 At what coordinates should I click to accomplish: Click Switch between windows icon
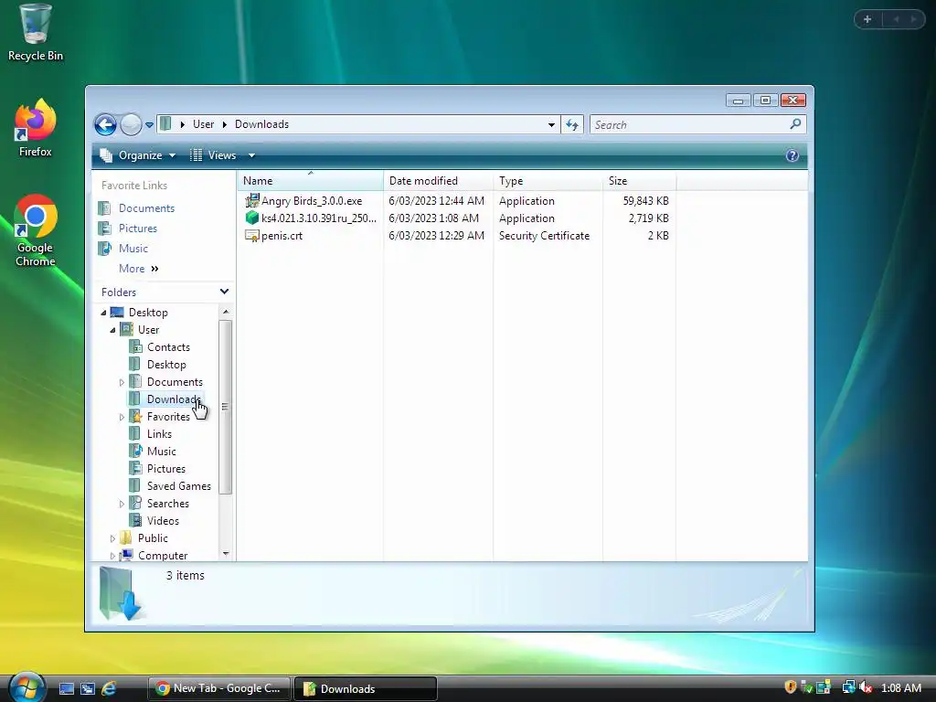pyautogui.click(x=88, y=689)
